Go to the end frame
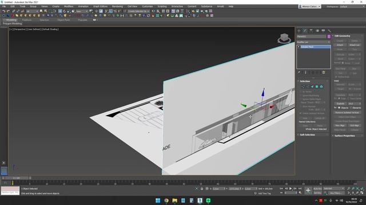The width and height of the screenshot is (366, 205). tap(300, 188)
